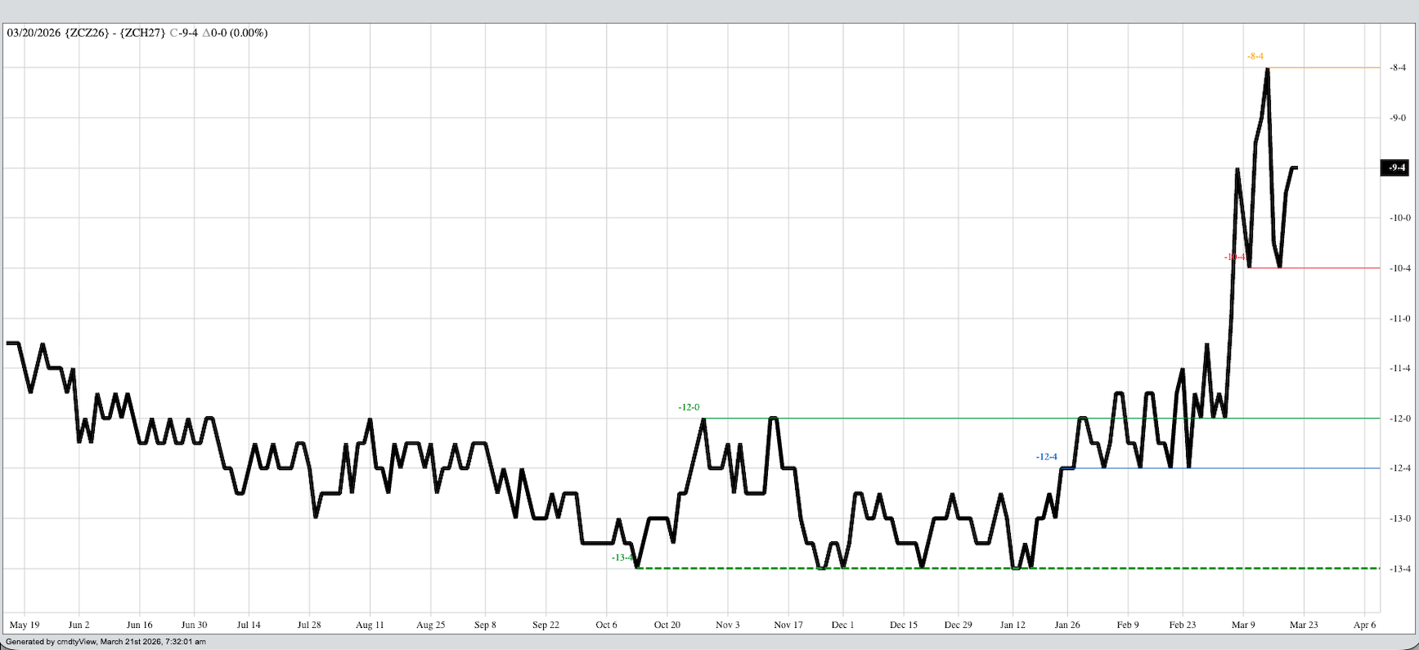Image resolution: width=1419 pixels, height=650 pixels.
Task: Click the -13-0 value on the price axis
Action: tap(1398, 518)
